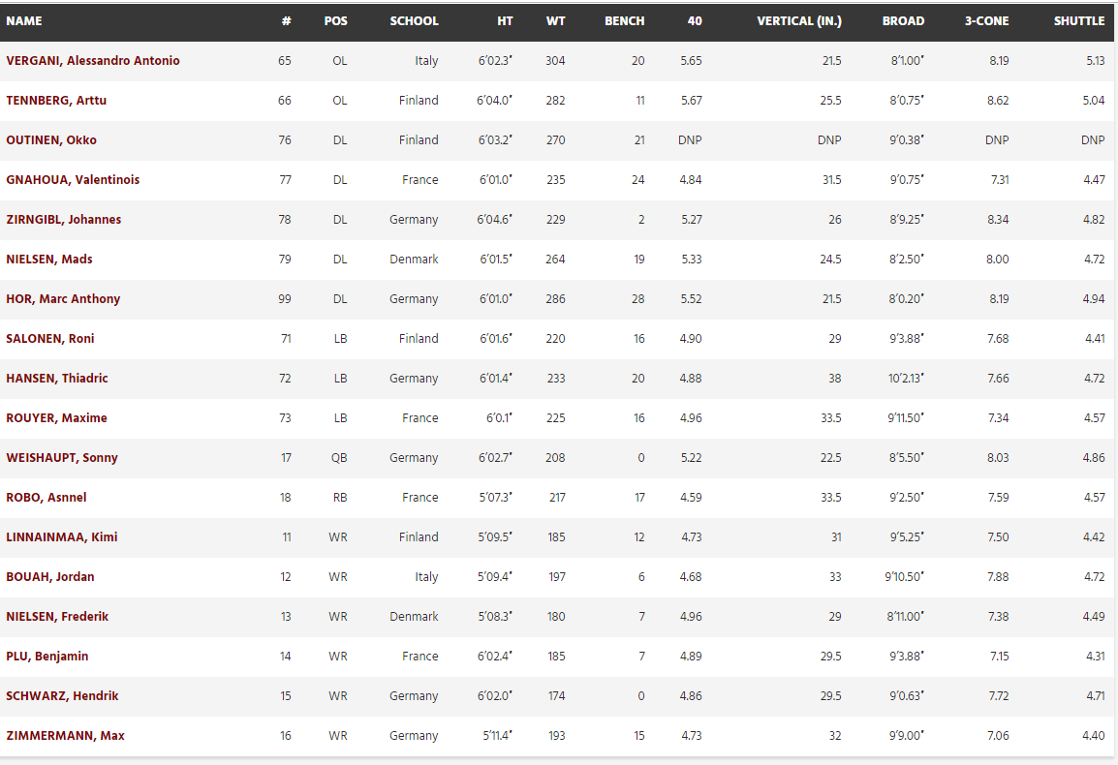
Task: Sort players by 40 column header
Action: (x=695, y=21)
